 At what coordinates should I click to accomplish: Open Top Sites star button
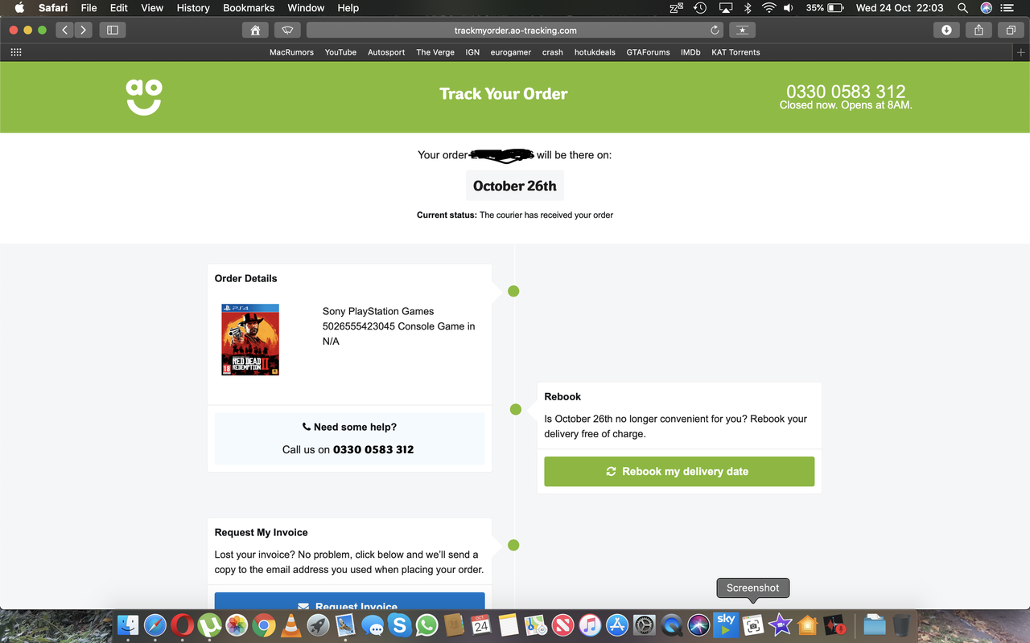click(x=742, y=30)
